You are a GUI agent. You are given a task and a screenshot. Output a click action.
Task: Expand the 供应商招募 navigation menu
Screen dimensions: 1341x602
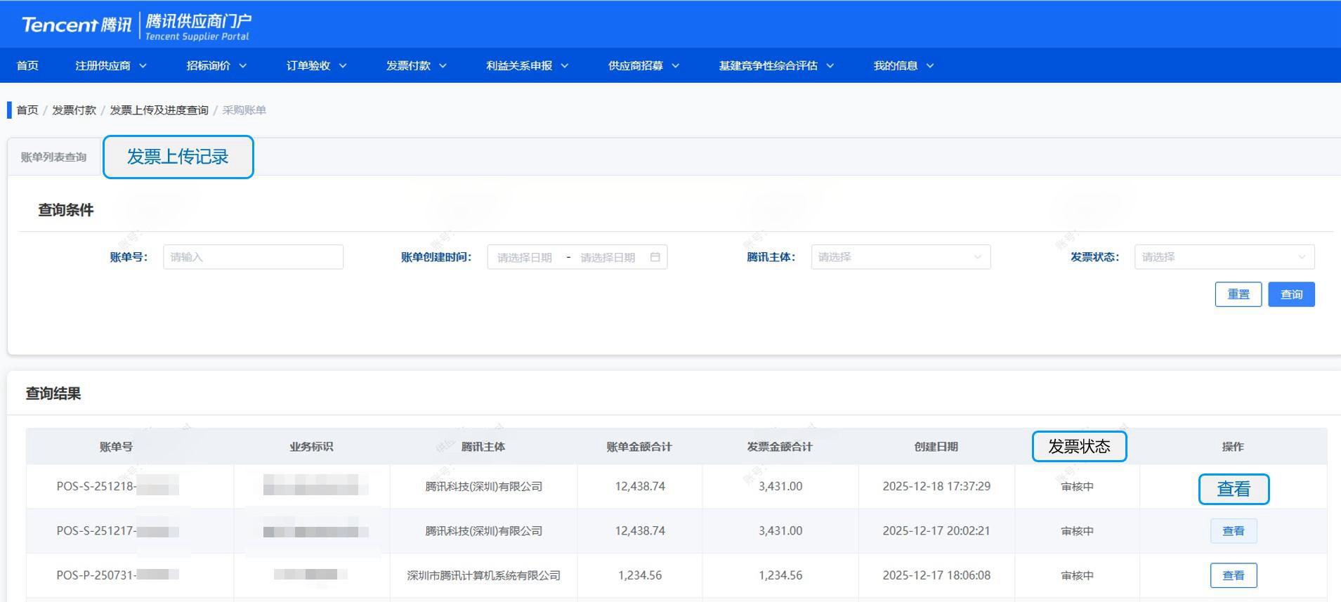[x=643, y=65]
